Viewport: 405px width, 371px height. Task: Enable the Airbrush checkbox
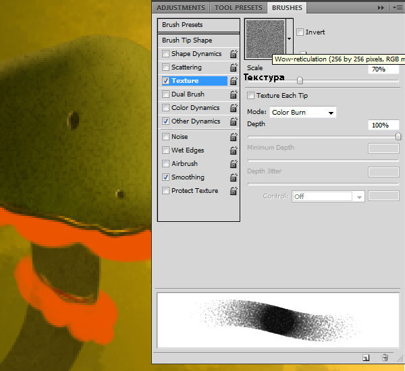click(165, 163)
